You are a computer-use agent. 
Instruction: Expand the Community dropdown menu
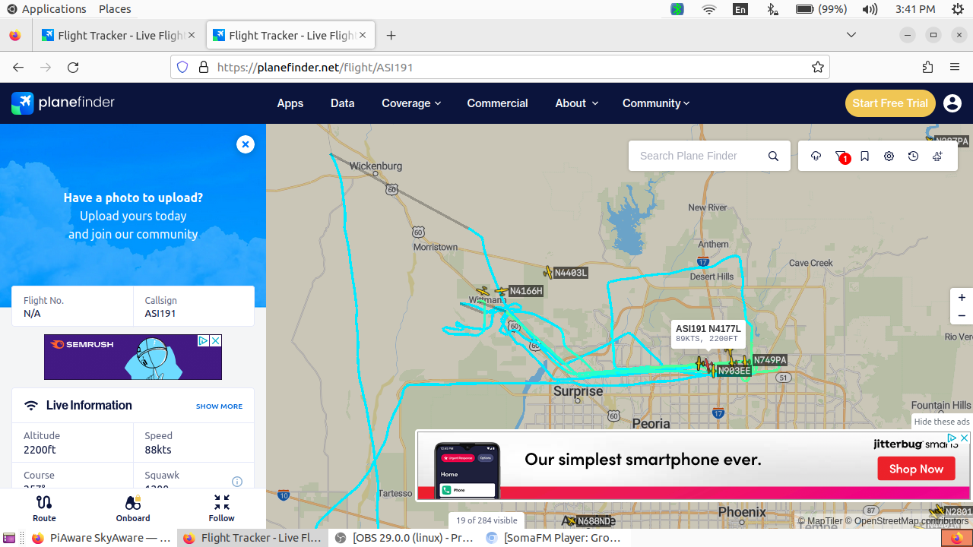coord(656,103)
